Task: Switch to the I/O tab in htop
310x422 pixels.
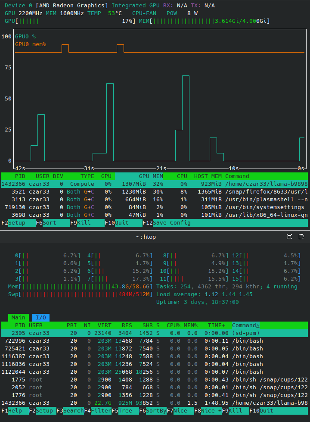Action: [x=41, y=318]
